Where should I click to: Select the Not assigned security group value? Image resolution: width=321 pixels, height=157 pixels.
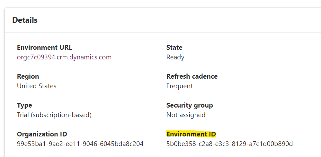186,115
